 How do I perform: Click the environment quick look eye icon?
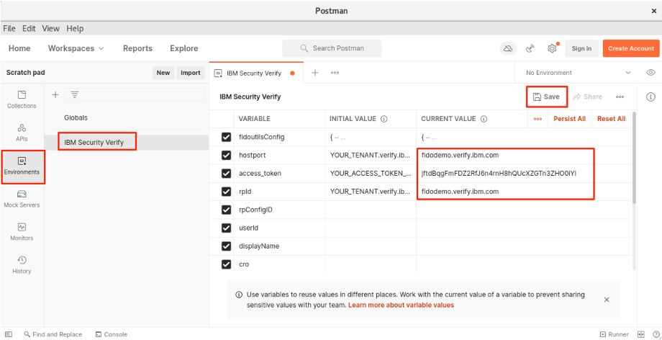click(x=650, y=73)
